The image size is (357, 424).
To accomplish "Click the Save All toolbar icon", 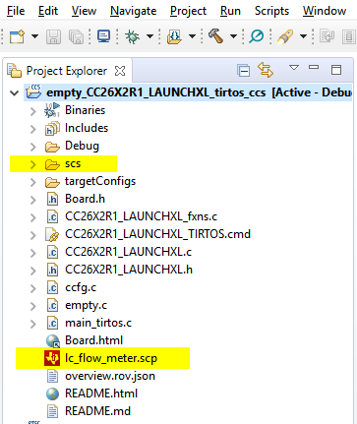I will pyautogui.click(x=76, y=36).
